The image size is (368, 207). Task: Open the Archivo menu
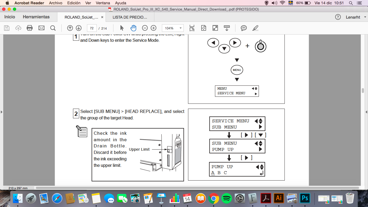(x=56, y=3)
